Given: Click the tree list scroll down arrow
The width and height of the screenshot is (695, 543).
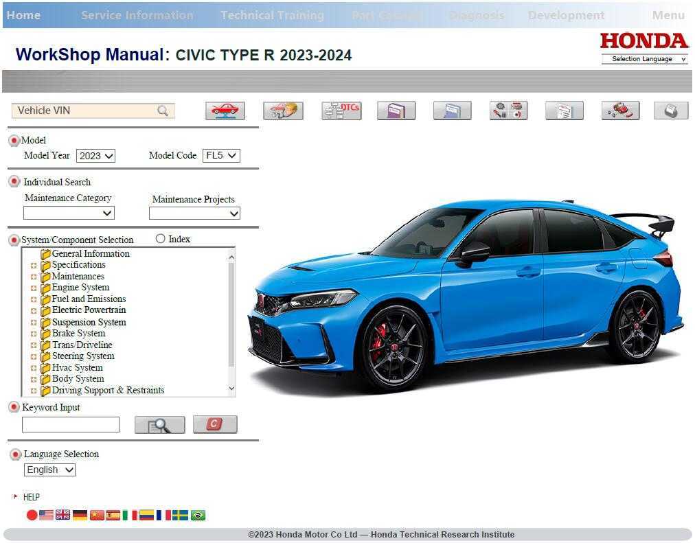Looking at the screenshot, I should tap(231, 389).
